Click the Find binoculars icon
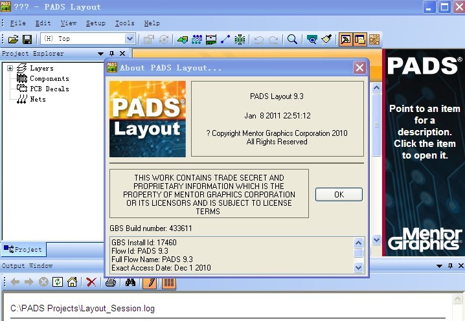Image resolution: width=465 pixels, height=321 pixels. pyautogui.click(x=130, y=282)
